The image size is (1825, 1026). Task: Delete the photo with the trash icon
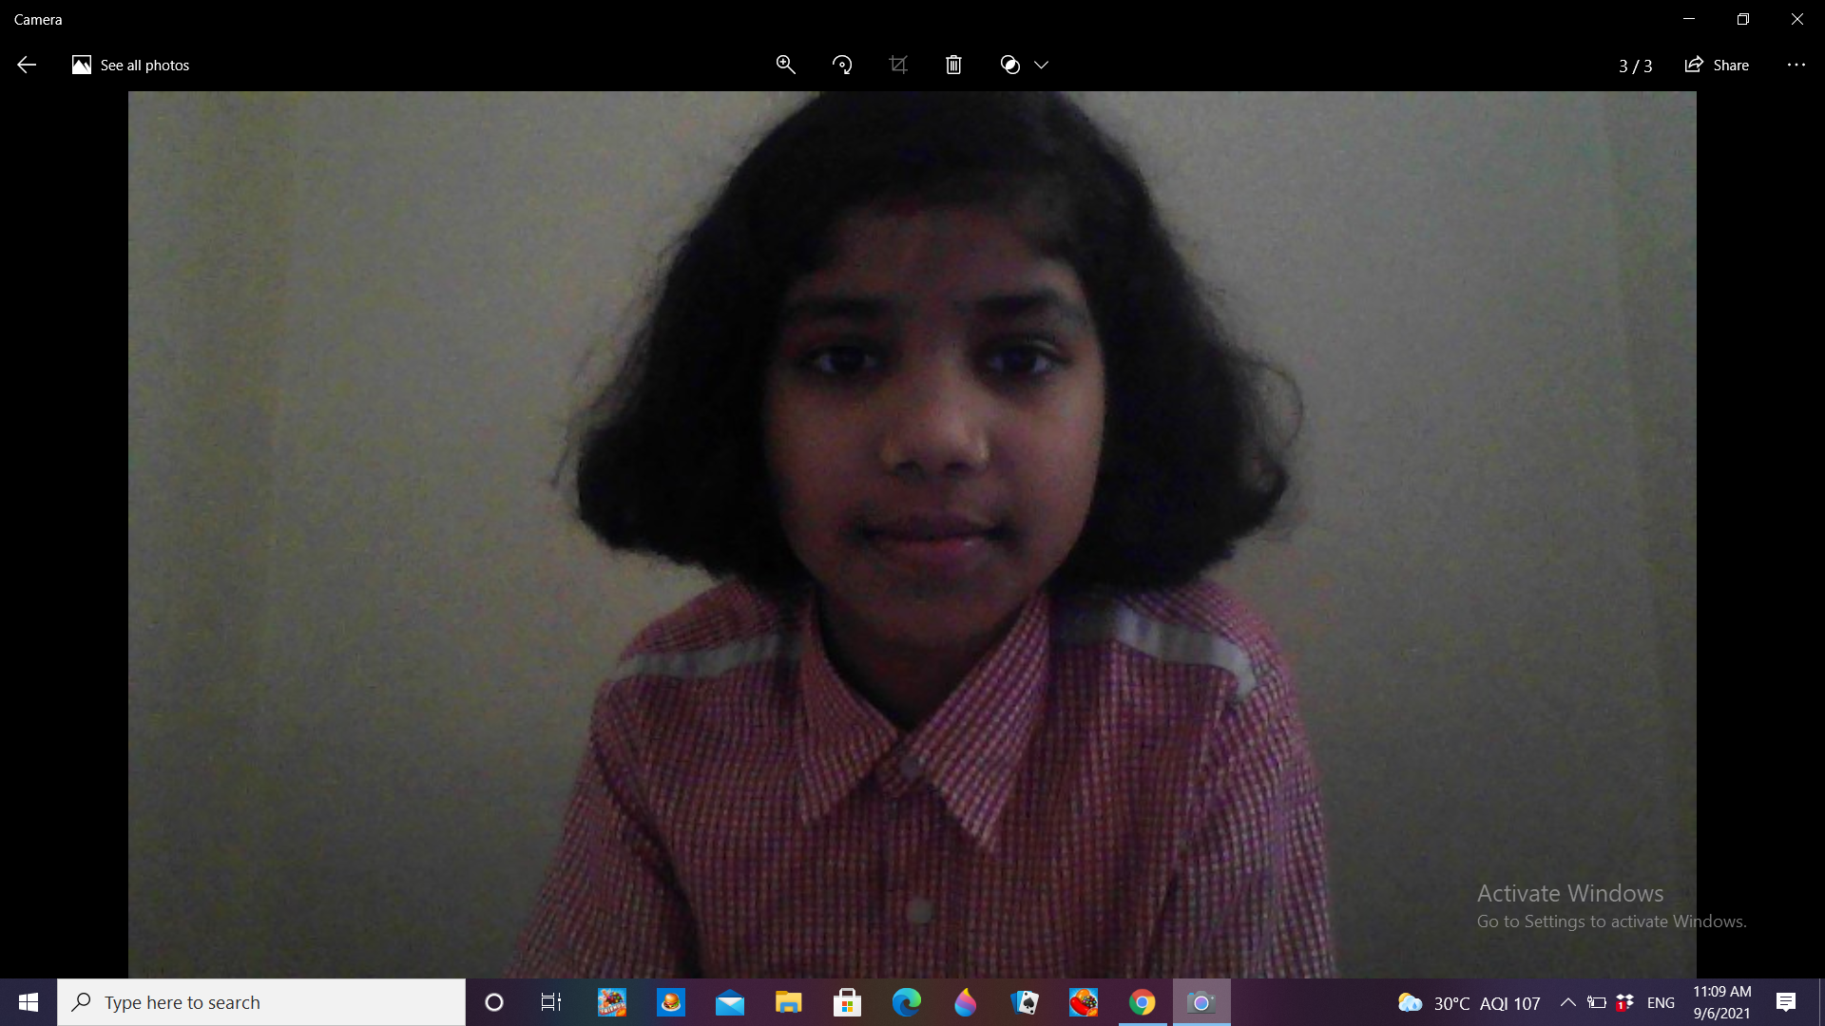[953, 65]
